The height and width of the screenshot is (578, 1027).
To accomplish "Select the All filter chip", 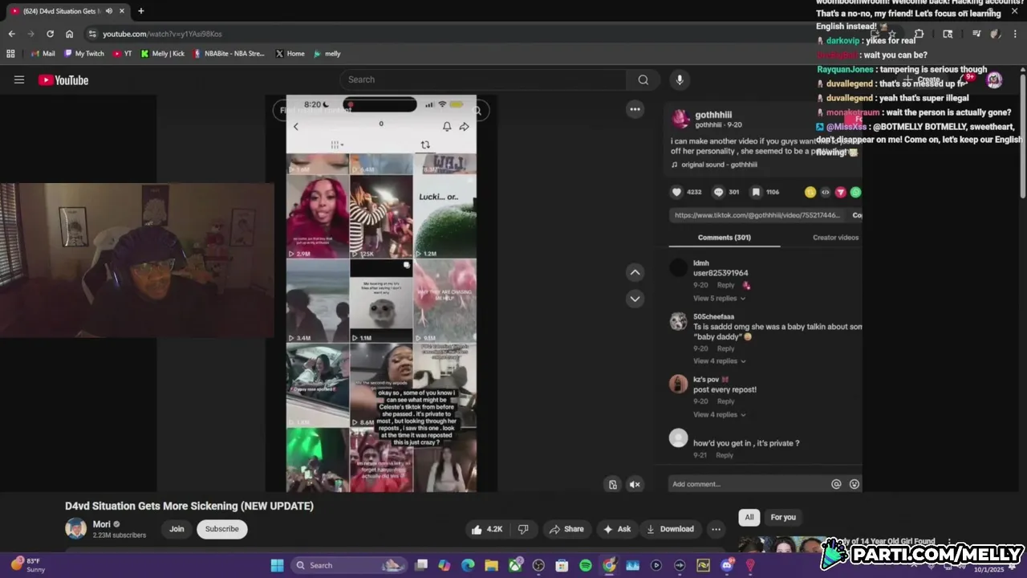I will coord(749,517).
